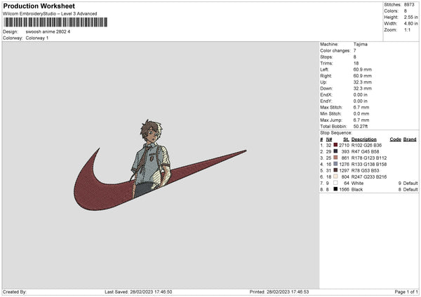
Task: Click the design name swoosh anime 2802 4
Action: click(x=48, y=32)
